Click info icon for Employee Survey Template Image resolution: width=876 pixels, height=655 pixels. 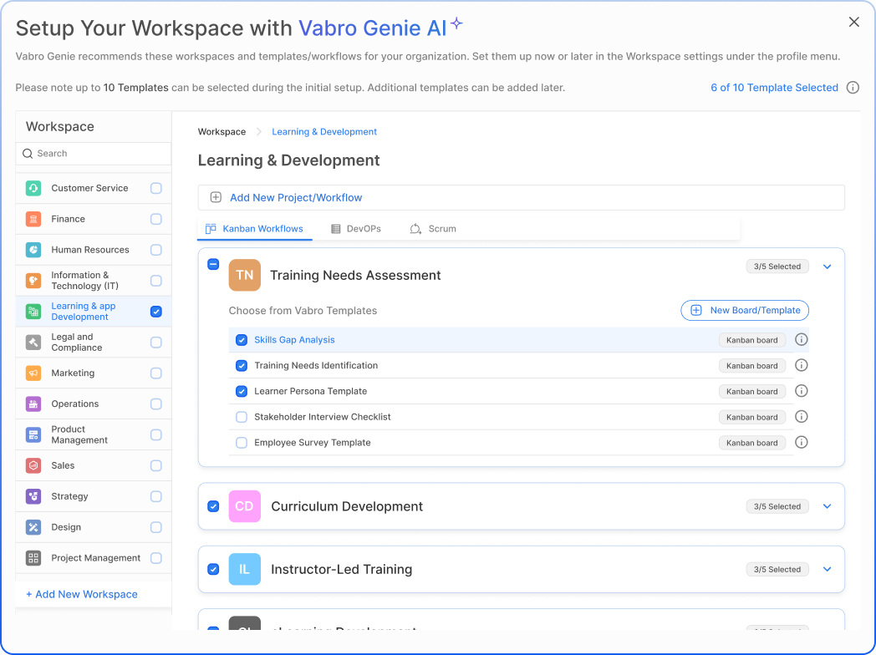tap(801, 443)
